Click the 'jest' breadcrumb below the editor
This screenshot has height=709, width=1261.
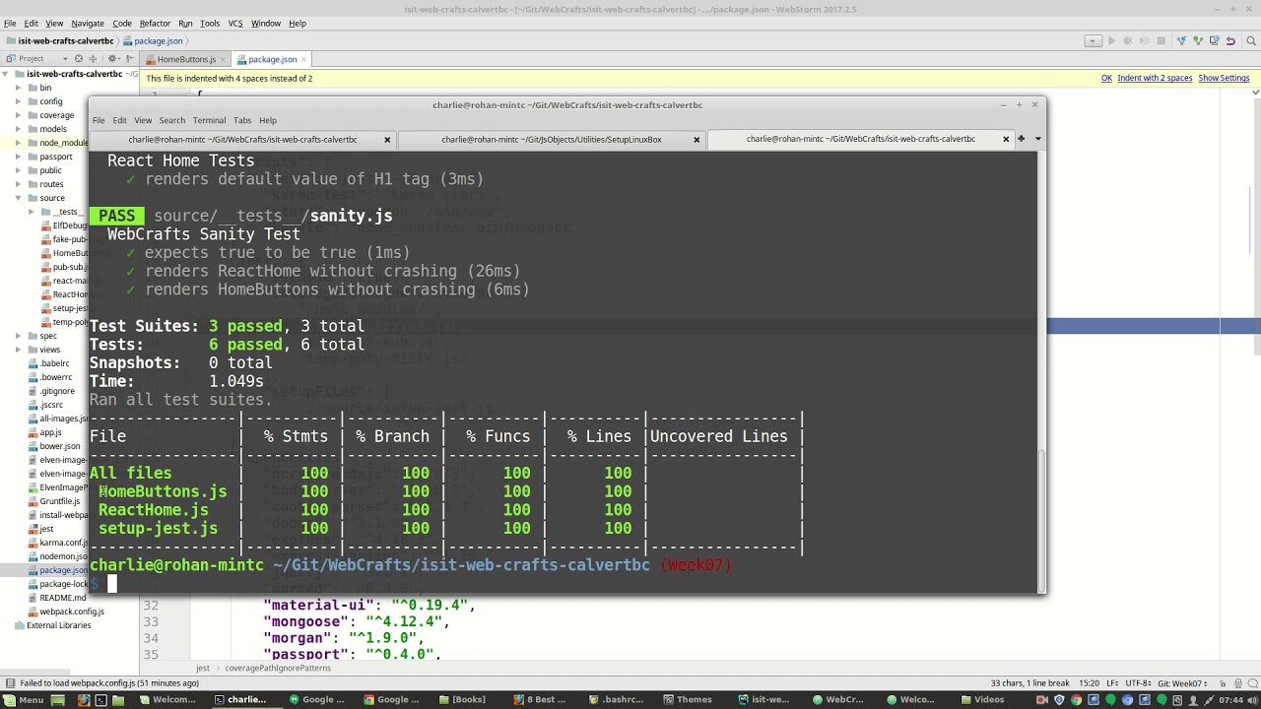202,668
